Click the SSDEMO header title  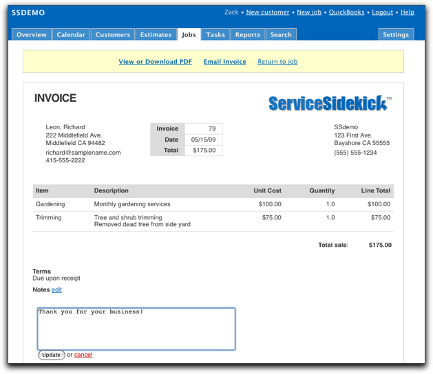[x=28, y=12]
